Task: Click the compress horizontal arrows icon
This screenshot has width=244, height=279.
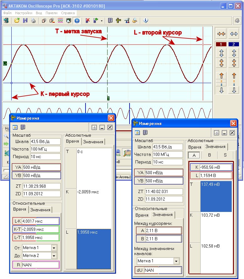Action: [221, 34]
